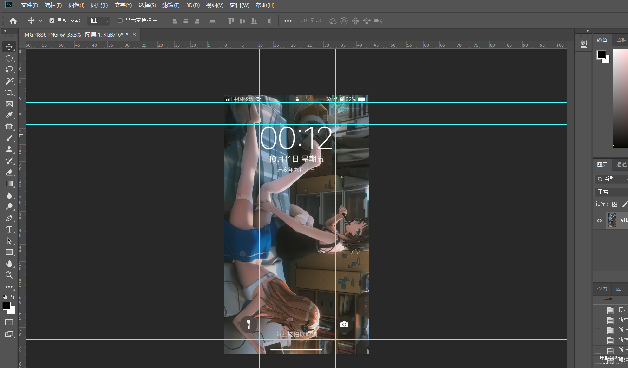The image size is (628, 368).
Task: Select the Hand tool
Action: pyautogui.click(x=9, y=264)
